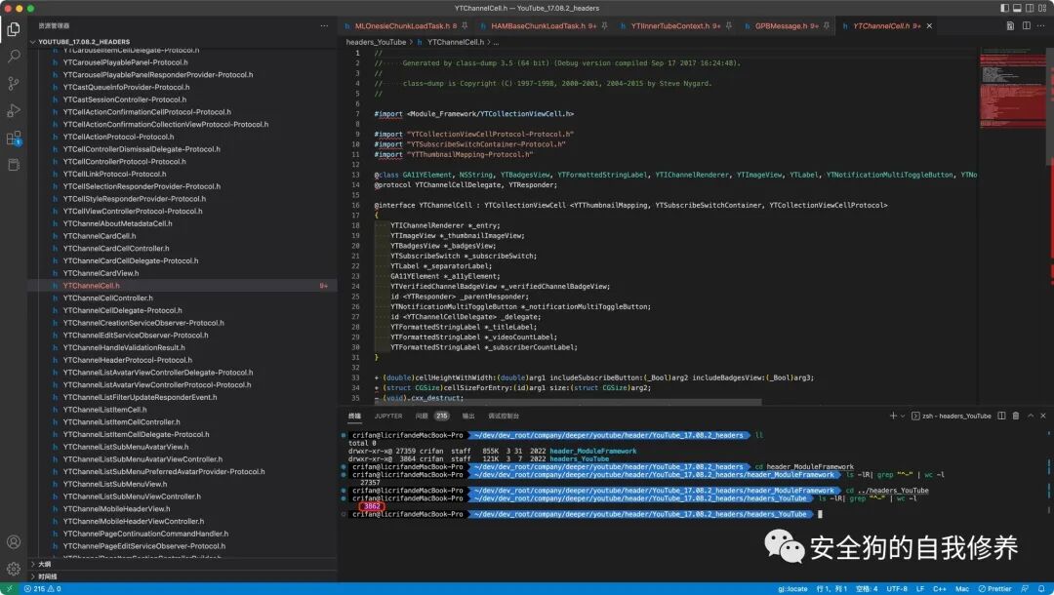This screenshot has height=595, width=1054.
Task: Click the Prettier status item
Action: [994, 589]
